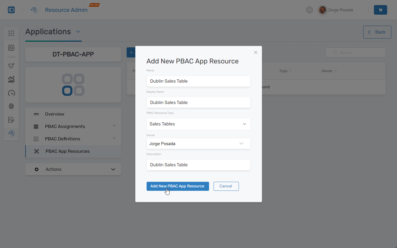Open the apps grid launcher

pyautogui.click(x=11, y=33)
